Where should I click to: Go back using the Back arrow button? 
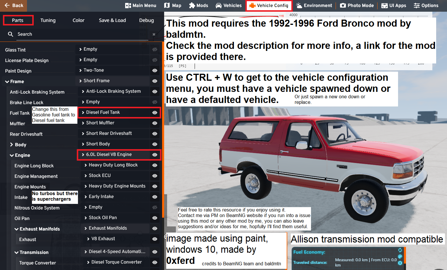(13, 6)
